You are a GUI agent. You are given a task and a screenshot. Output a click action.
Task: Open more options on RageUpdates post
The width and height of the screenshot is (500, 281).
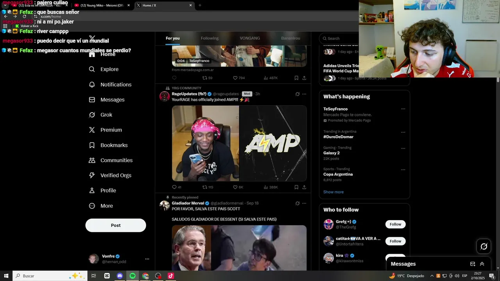304,94
